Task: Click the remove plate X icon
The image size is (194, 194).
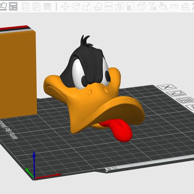Action: tap(167, 87)
